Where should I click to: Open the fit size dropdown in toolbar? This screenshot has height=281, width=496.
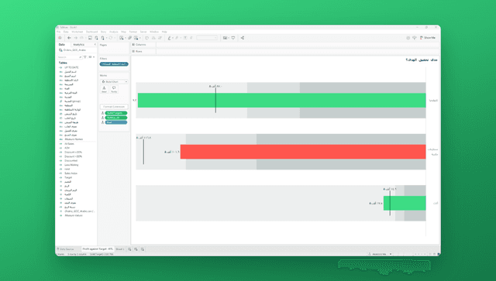tap(207, 38)
